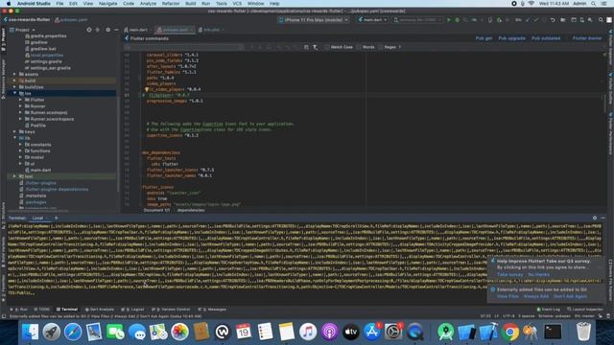Open the Photos app in the dock
Viewport: 614px width, 345px height.
179,332
